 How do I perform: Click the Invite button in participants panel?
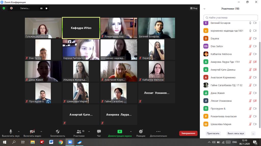213,133
